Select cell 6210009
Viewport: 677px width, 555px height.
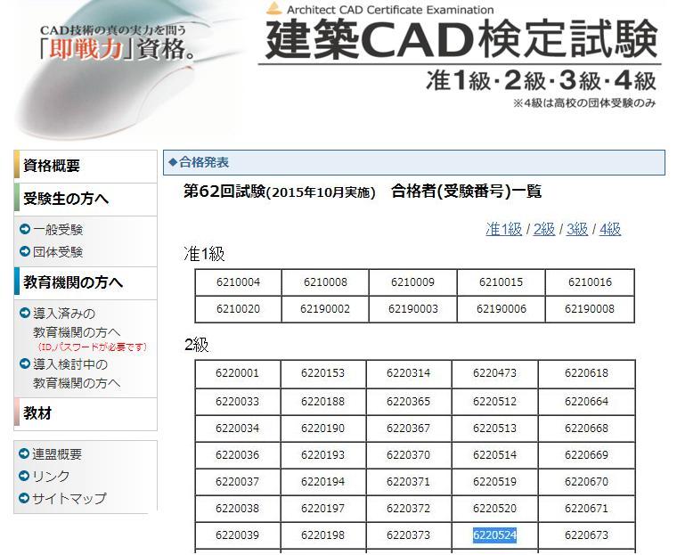point(412,282)
